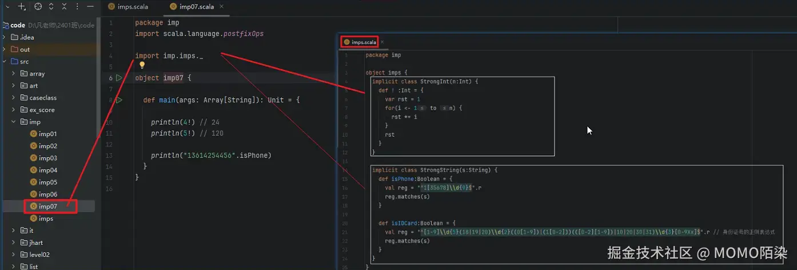This screenshot has width=797, height=270.
Task: Switch to the imps.scala tab in main editor
Action: click(129, 7)
